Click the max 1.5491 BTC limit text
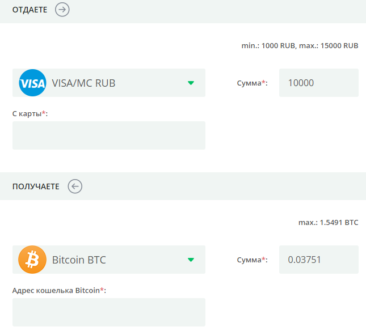 tap(328, 223)
